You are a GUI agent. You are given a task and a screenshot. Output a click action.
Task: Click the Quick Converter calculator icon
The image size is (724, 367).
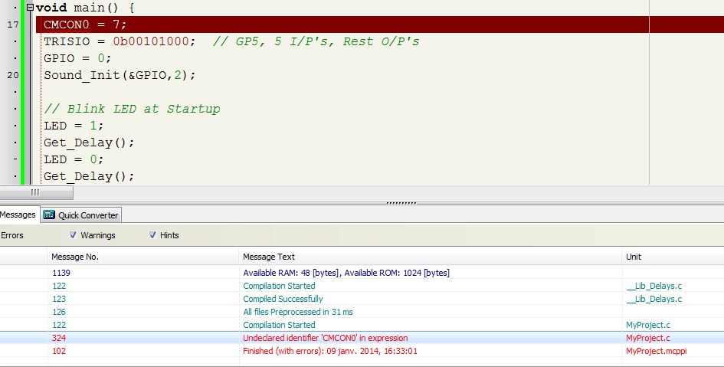pos(50,215)
